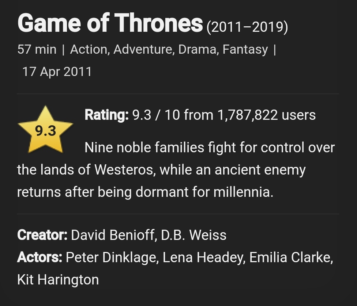The height and width of the screenshot is (306, 357).
Task: Open David Benioff creator page
Action: point(113,235)
